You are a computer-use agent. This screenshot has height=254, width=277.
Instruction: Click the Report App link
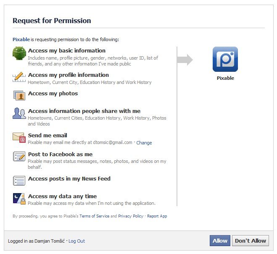coord(157,216)
